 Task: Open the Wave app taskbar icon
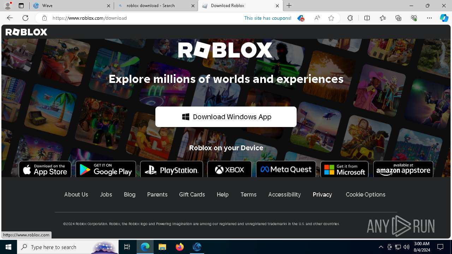click(197, 247)
